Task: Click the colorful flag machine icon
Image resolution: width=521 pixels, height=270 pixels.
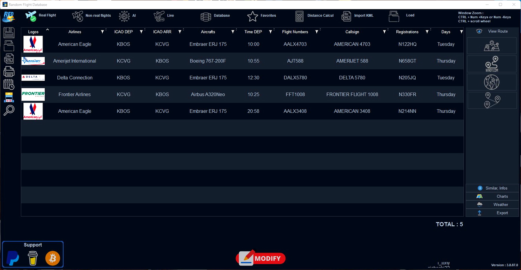Action: point(9,97)
